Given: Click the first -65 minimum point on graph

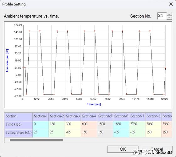Looking at the screenshot, I should point(26,94).
